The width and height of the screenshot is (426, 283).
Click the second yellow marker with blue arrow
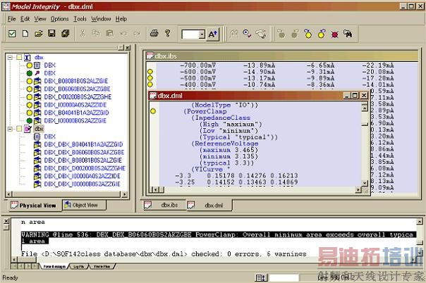pos(322,34)
